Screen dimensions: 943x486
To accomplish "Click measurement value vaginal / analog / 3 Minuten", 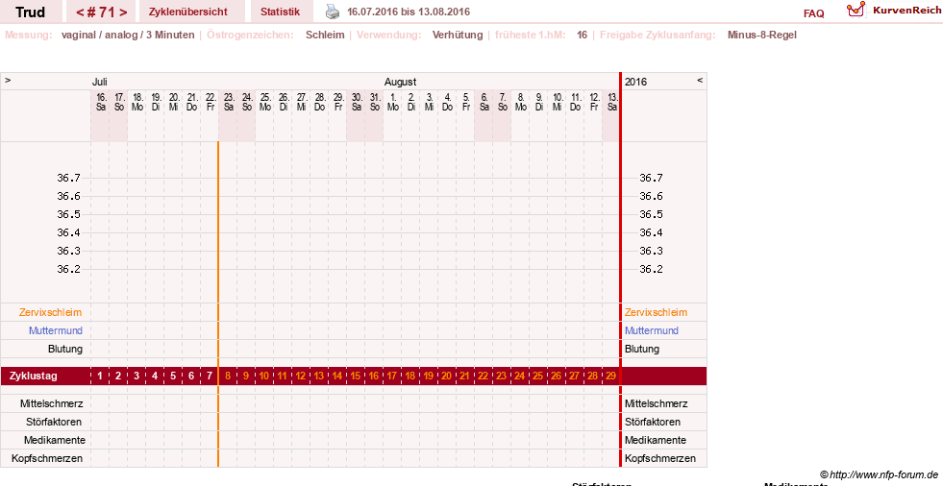I will (128, 35).
